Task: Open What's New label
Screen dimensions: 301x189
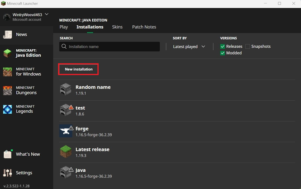Action: [28, 154]
